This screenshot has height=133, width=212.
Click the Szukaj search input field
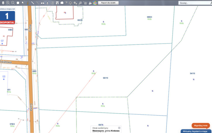coord(194,3)
